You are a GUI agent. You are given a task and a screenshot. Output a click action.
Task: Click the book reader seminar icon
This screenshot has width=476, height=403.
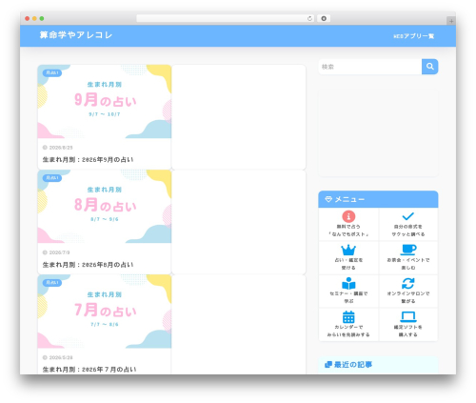coord(348,283)
